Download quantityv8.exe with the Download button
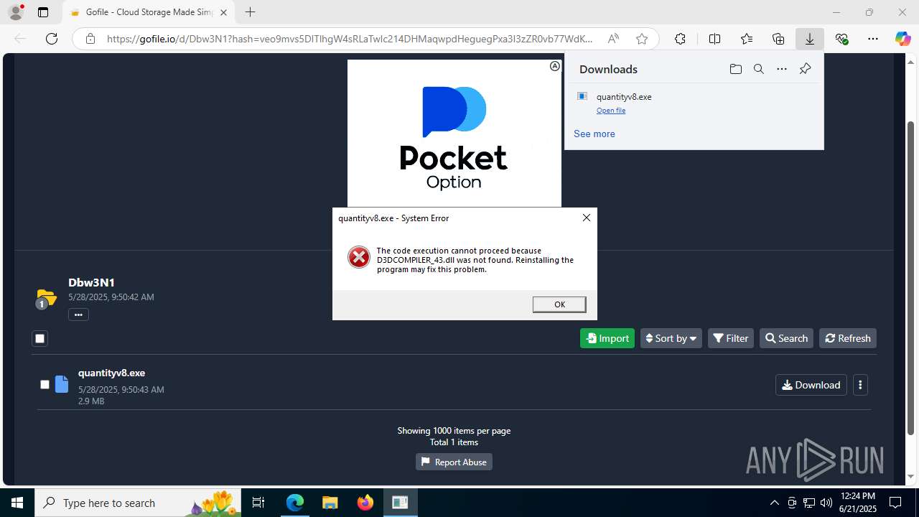 [811, 385]
